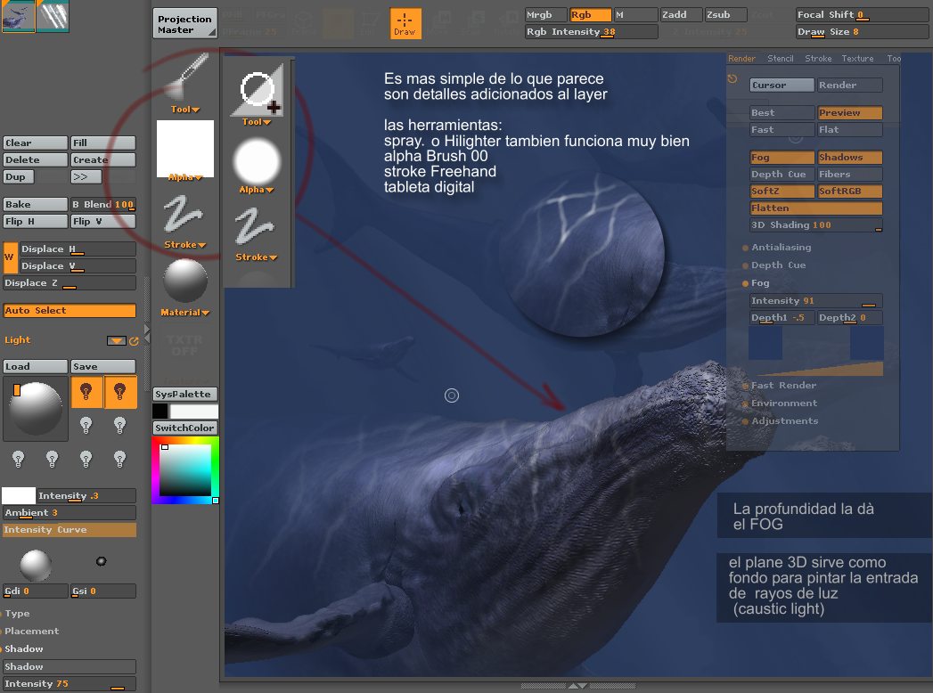Click the round soft Alpha brush icon

pyautogui.click(x=257, y=162)
